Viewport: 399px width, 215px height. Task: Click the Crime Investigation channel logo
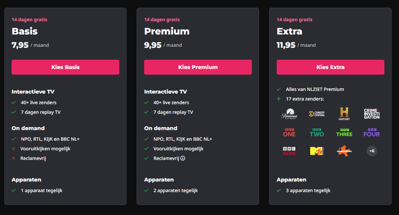tap(372, 114)
